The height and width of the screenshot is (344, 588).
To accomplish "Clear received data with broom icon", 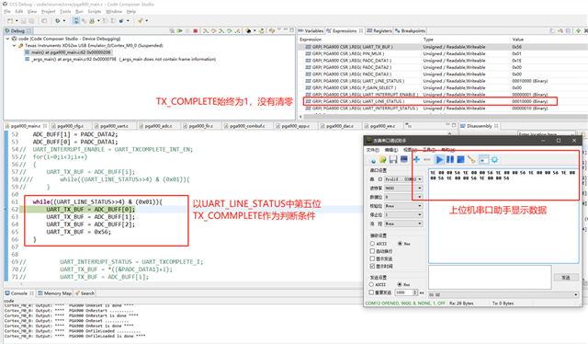I will 471,160.
